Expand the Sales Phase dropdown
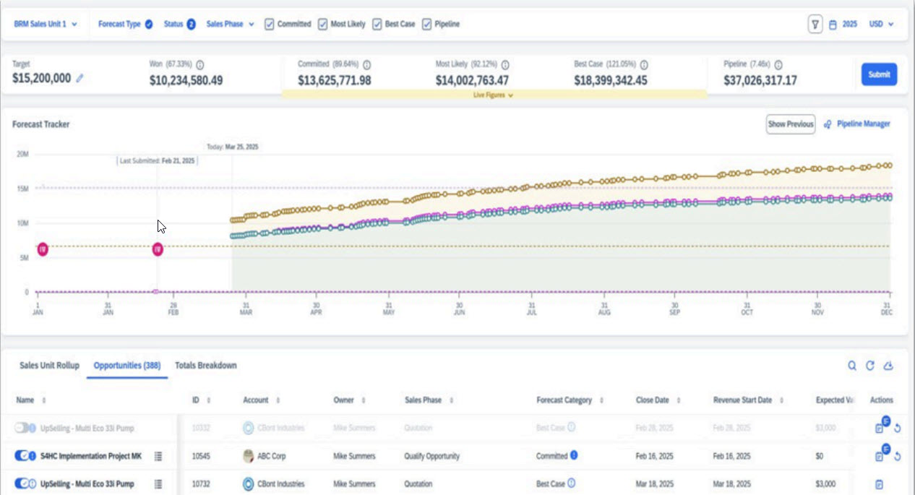This screenshot has height=495, width=915. [230, 24]
